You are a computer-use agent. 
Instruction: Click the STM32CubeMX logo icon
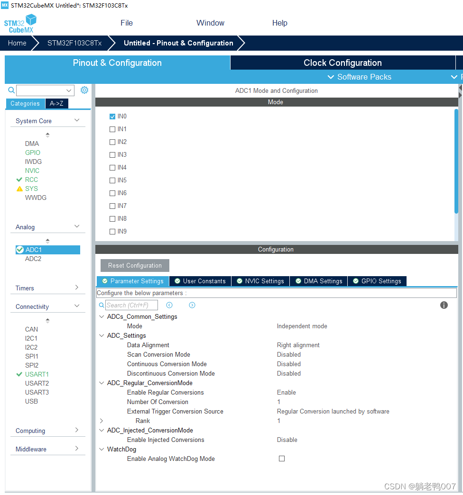tap(20, 24)
